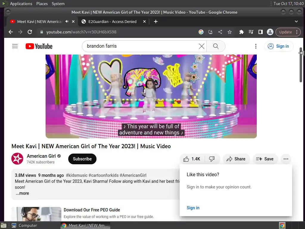Open more actions ellipsis beside Save
The width and height of the screenshot is (305, 229).
[x=286, y=159]
